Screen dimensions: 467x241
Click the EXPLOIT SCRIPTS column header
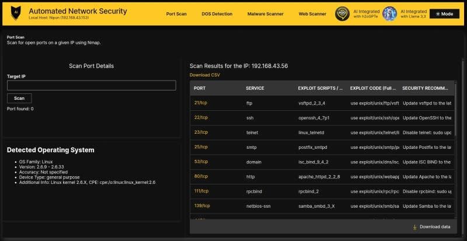click(320, 89)
